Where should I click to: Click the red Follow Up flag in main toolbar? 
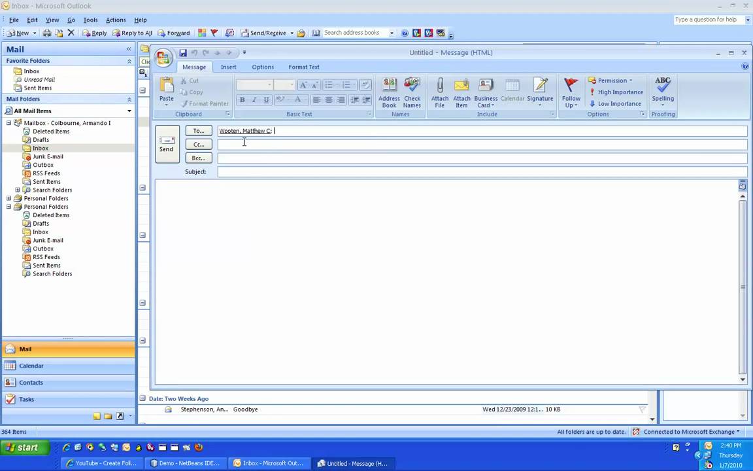tap(214, 33)
